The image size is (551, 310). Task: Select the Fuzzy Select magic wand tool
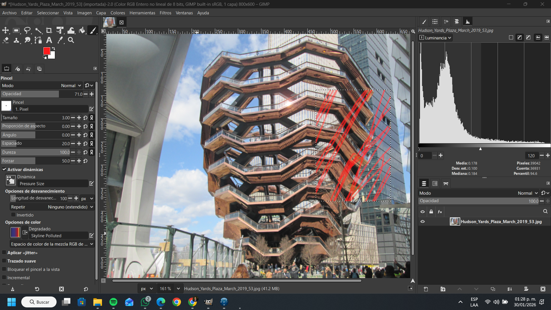(x=38, y=30)
